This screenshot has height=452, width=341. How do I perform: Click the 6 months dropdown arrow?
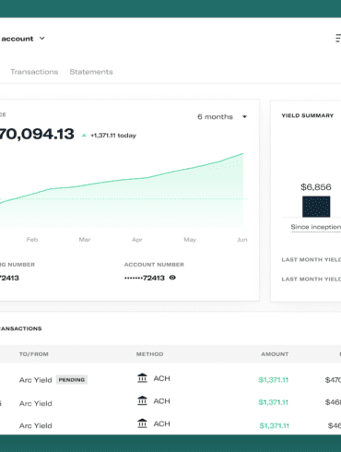(244, 117)
